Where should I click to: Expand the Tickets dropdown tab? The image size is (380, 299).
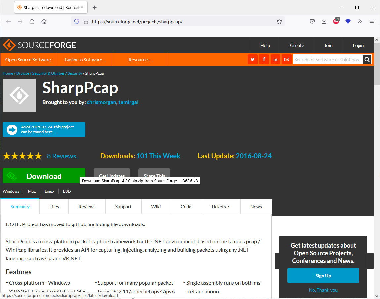(x=221, y=207)
